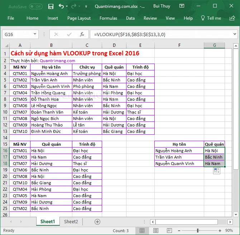Click the zoom out minus button

tap(179, 231)
